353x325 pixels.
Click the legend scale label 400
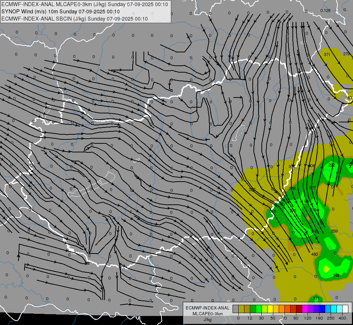coord(342,318)
